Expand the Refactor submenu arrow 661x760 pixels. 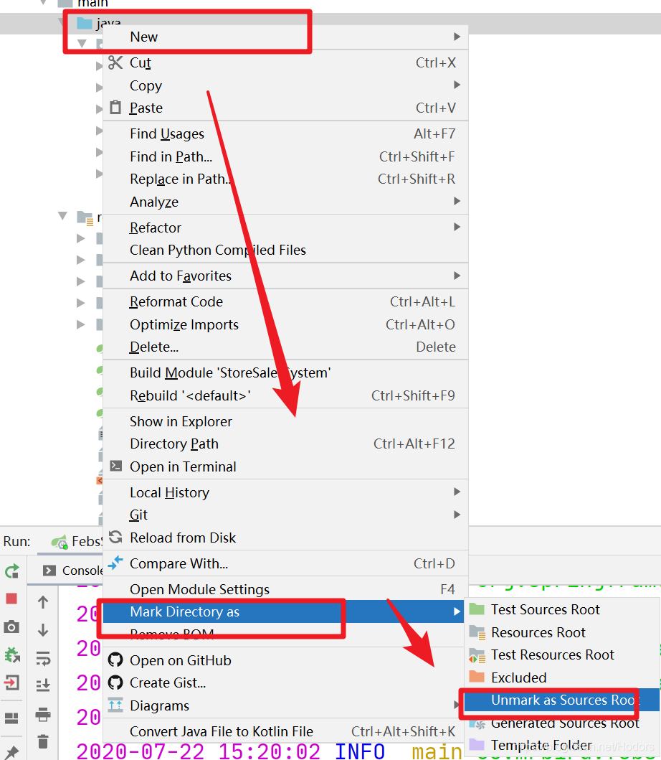(457, 227)
